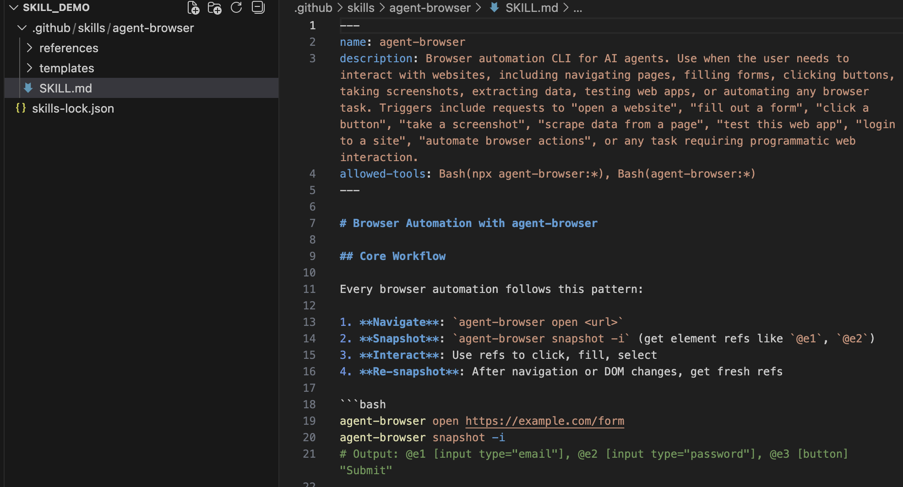Click the JSON braces icon beside skills-lock.json
The image size is (903, 487).
[x=21, y=108]
